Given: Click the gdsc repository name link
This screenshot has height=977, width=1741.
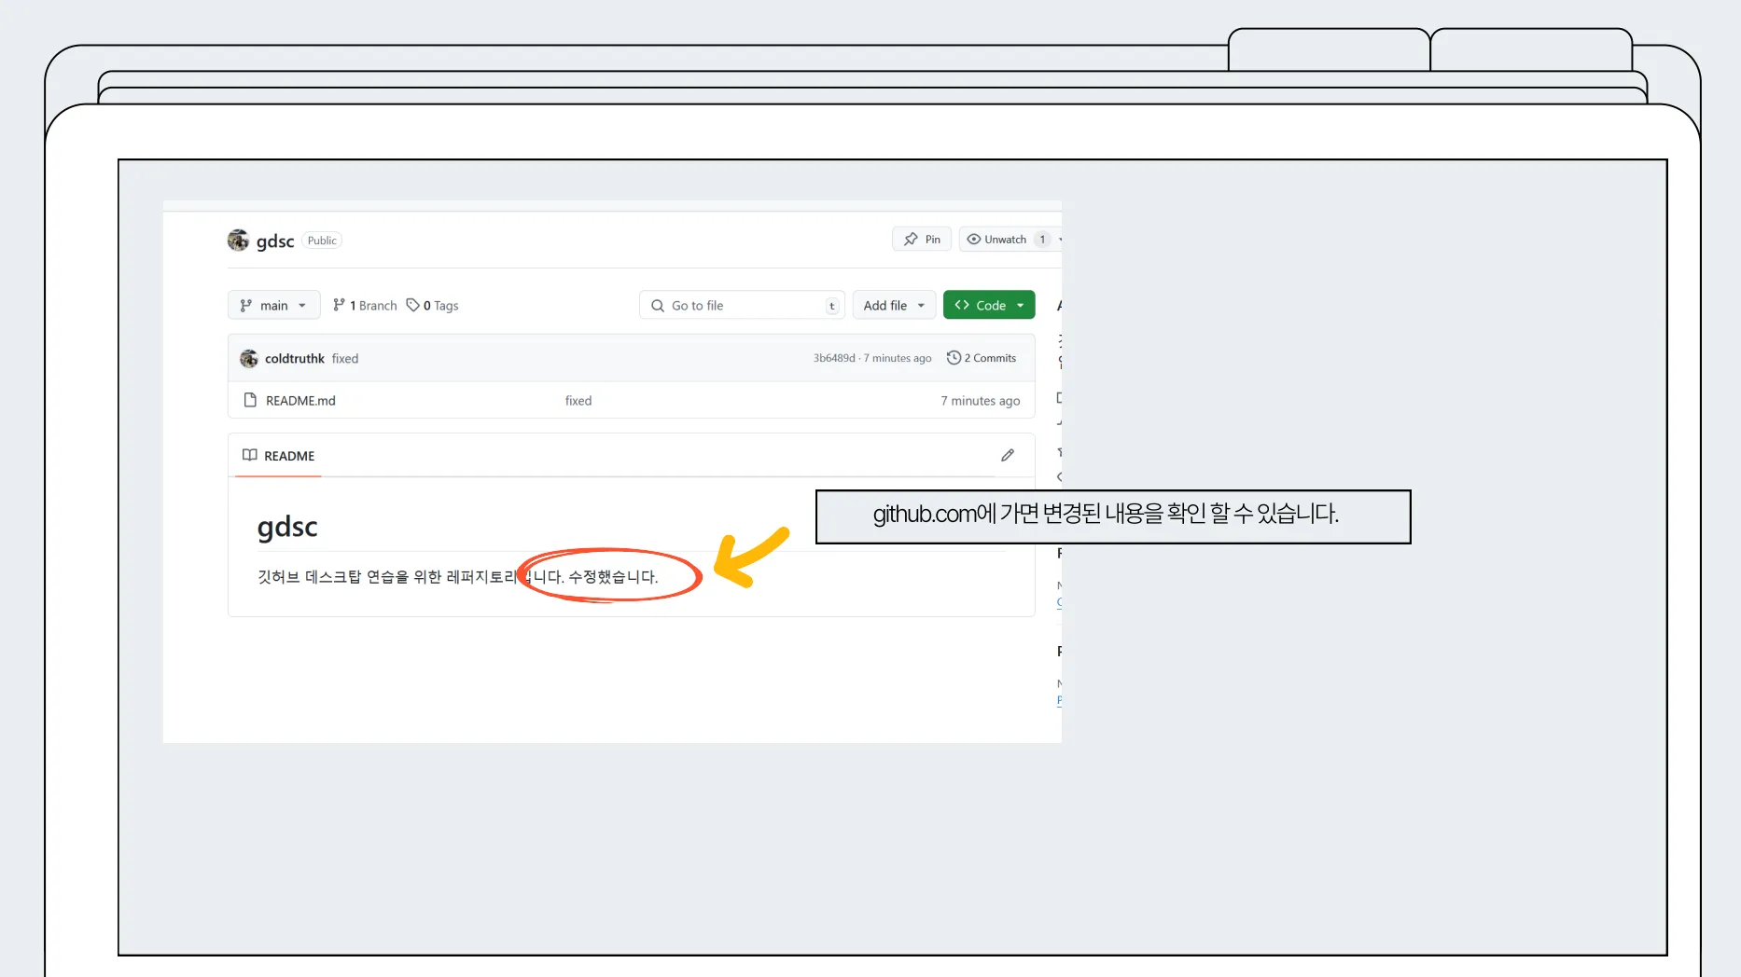Looking at the screenshot, I should [x=275, y=241].
